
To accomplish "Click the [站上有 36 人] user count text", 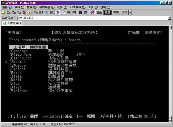I will pyautogui.click(x=142, y=116).
